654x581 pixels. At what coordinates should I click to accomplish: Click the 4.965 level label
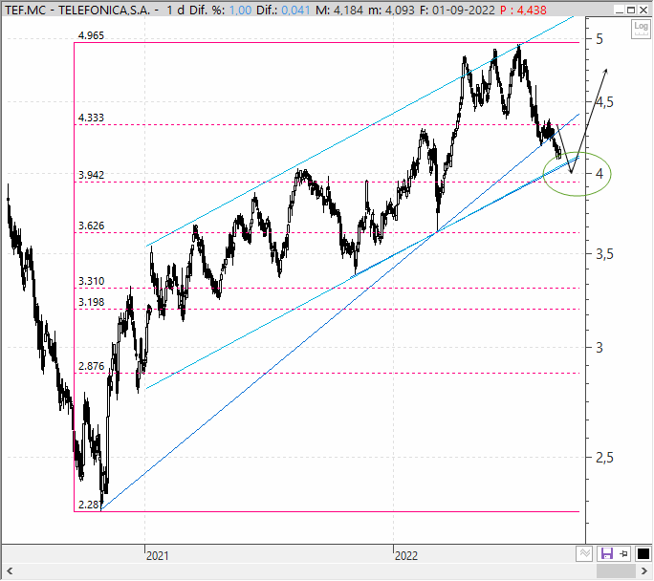(91, 35)
